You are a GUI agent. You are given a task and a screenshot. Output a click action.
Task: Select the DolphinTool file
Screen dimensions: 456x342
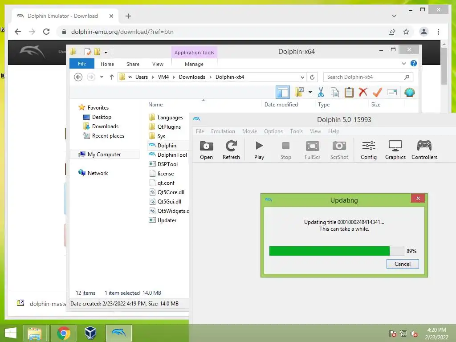172,155
